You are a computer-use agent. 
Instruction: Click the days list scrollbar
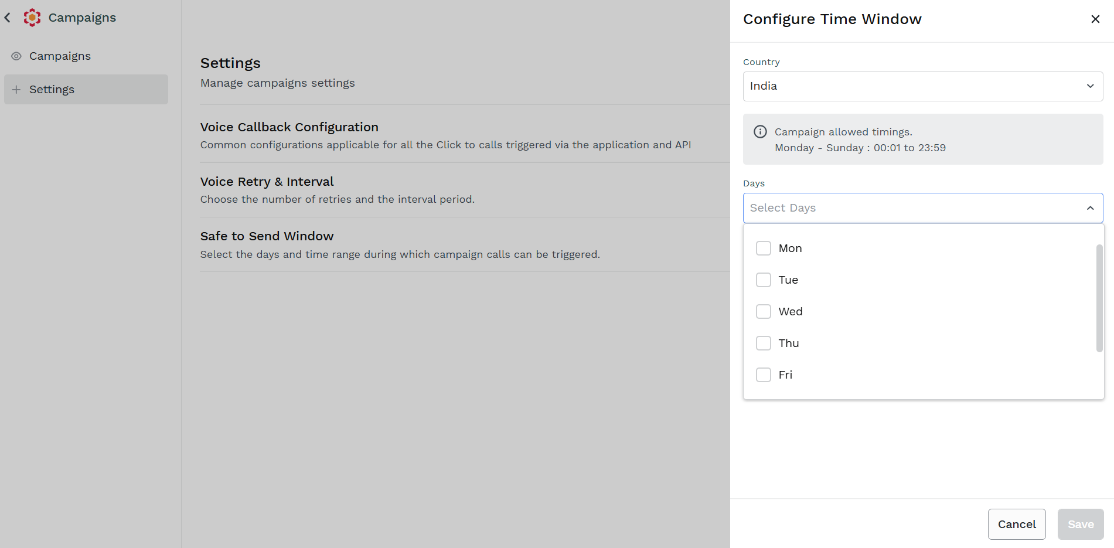point(1099,298)
